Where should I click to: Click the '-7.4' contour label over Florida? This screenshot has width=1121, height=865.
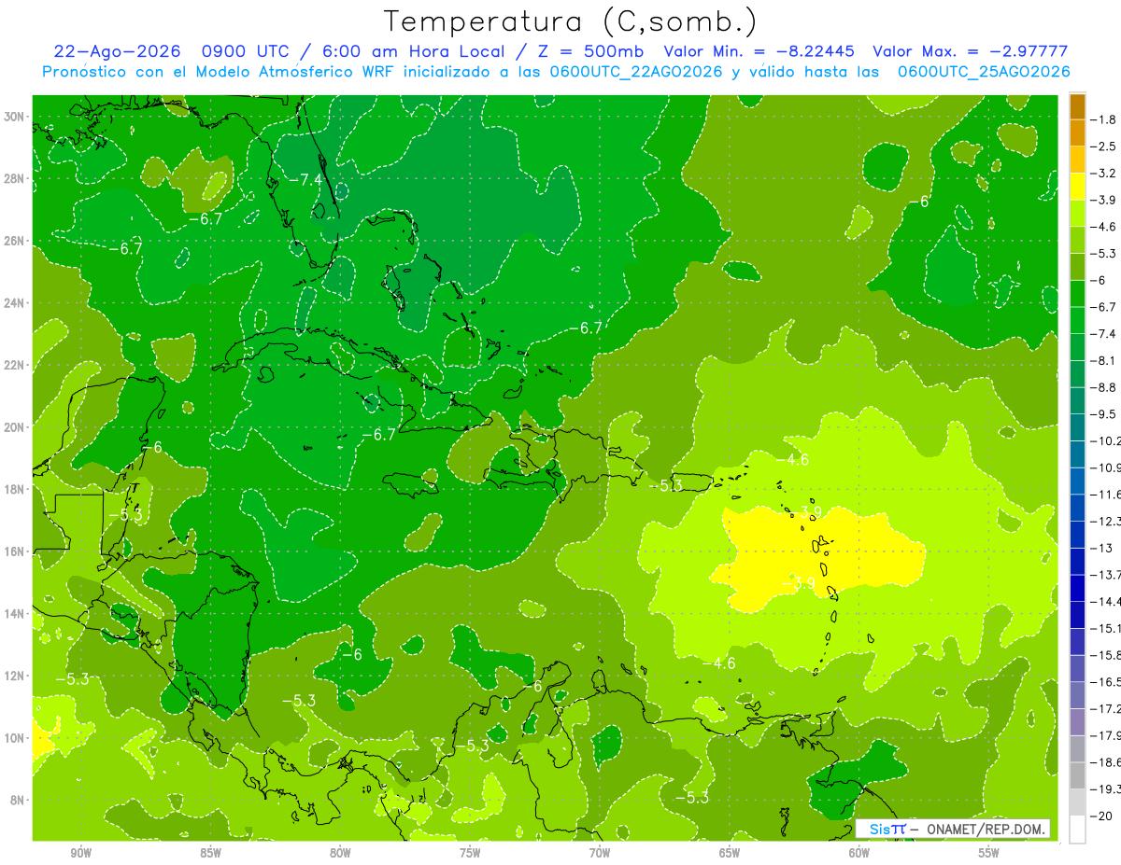[305, 179]
